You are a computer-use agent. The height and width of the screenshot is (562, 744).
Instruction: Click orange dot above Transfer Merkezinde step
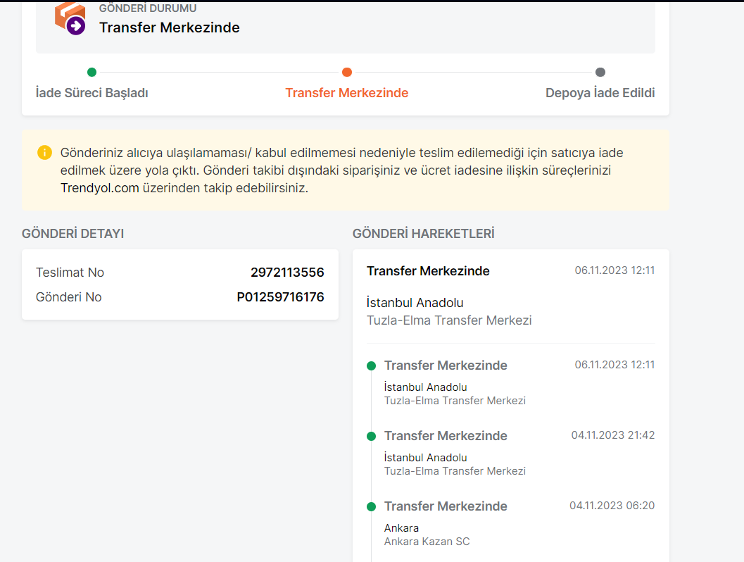[347, 72]
